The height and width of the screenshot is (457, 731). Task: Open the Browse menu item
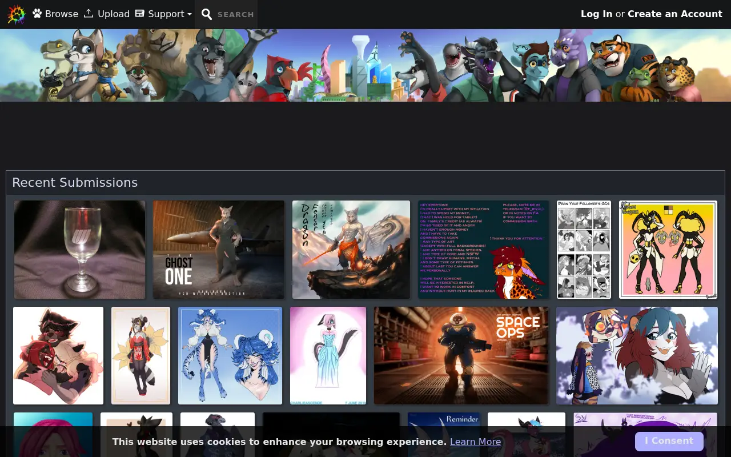click(x=55, y=14)
